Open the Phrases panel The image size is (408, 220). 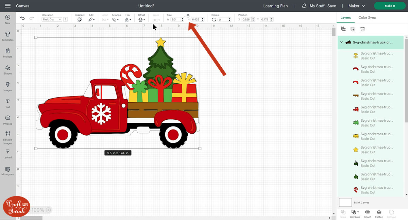click(7, 120)
